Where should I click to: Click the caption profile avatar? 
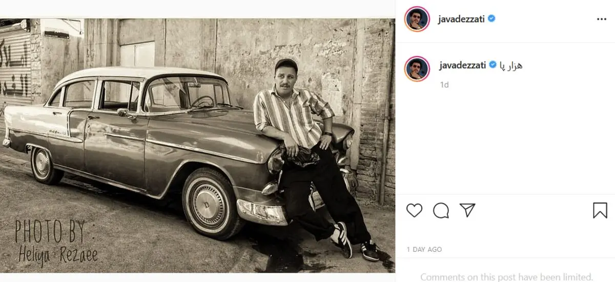point(417,69)
